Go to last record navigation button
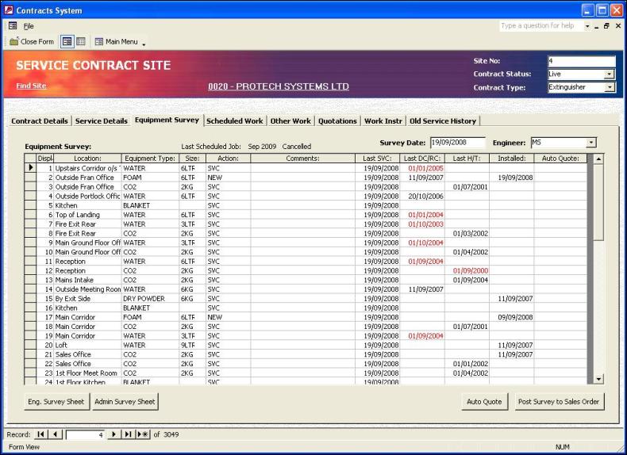 (127, 434)
